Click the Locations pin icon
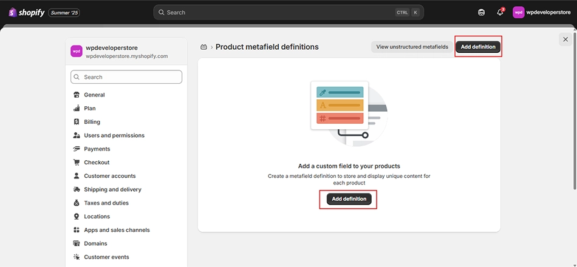This screenshot has width=577, height=267. [77, 216]
